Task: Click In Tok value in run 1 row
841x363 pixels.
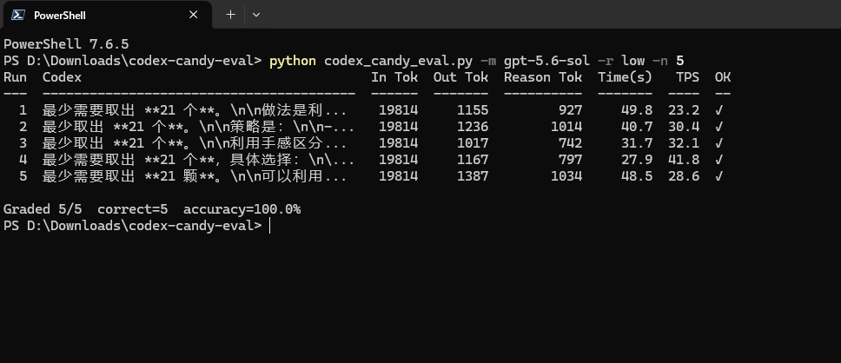Action: tap(398, 110)
